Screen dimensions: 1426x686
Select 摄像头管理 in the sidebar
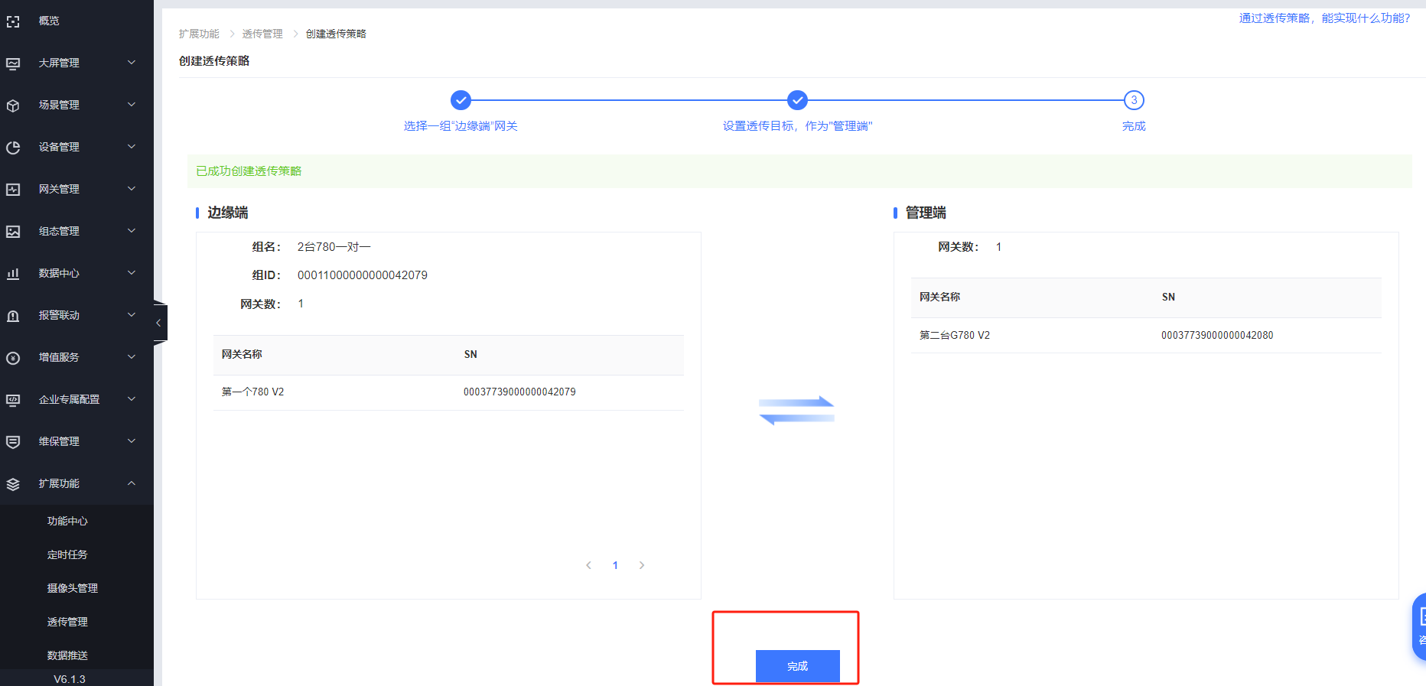(73, 588)
